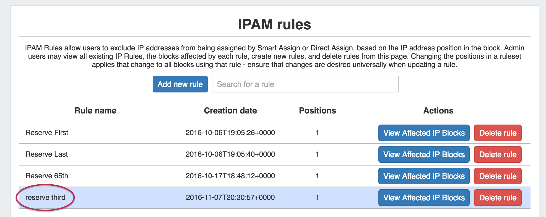Screen dimensions: 546x217
Task: Select the Reserve First rule name
Action: click(x=47, y=133)
